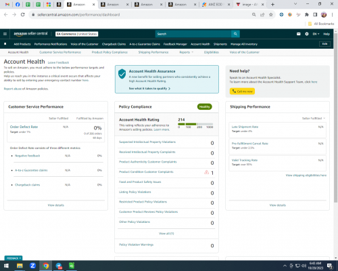Open the Facebook pinned tab
The height and width of the screenshot is (271, 338).
point(18,4)
